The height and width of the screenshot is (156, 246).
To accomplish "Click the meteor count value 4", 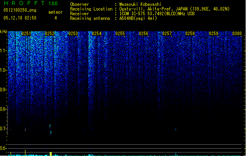I will [x=56, y=18].
